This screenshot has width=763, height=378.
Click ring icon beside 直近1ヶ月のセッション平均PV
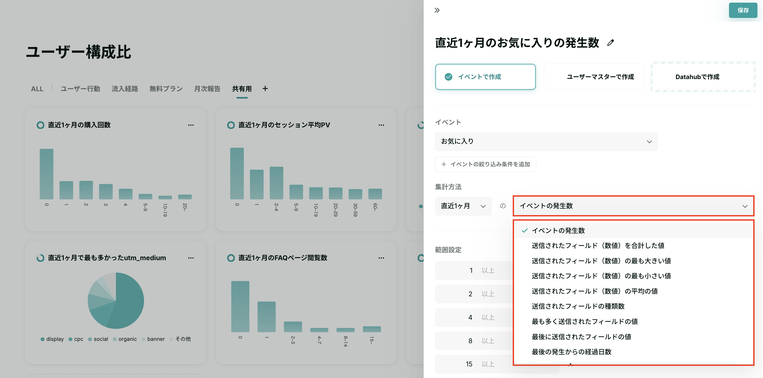[231, 125]
